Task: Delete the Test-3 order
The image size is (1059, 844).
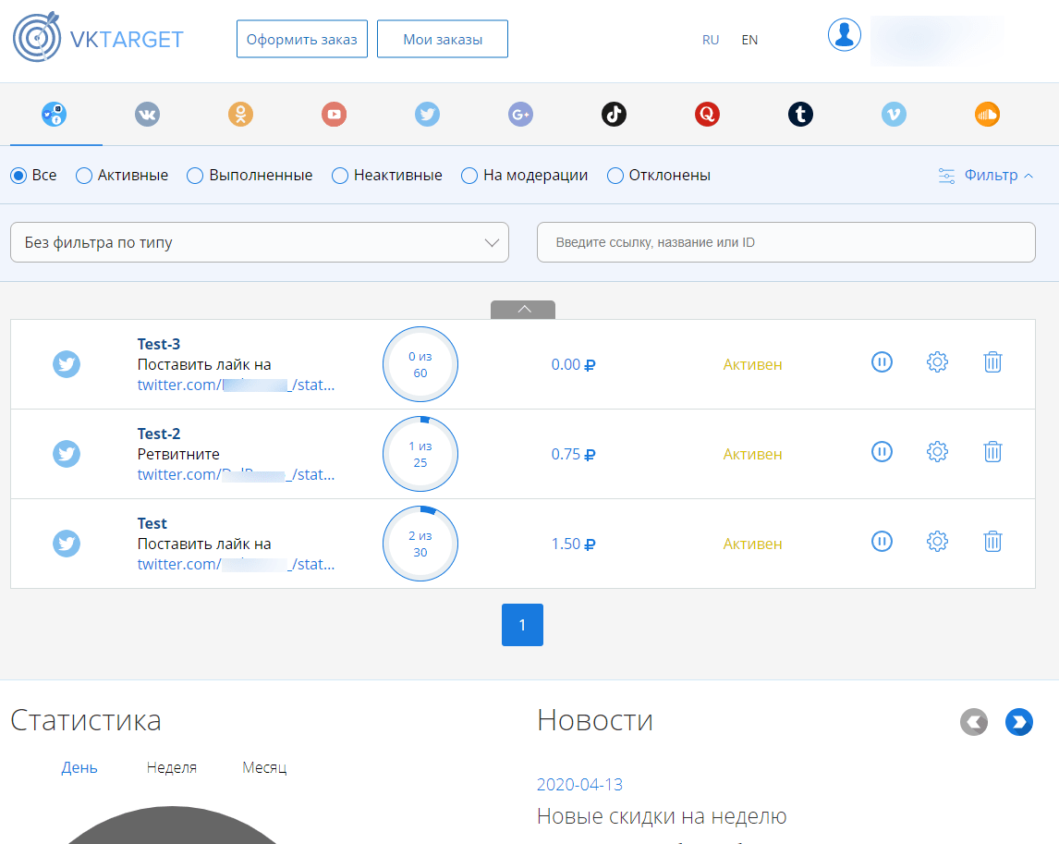Action: click(992, 362)
